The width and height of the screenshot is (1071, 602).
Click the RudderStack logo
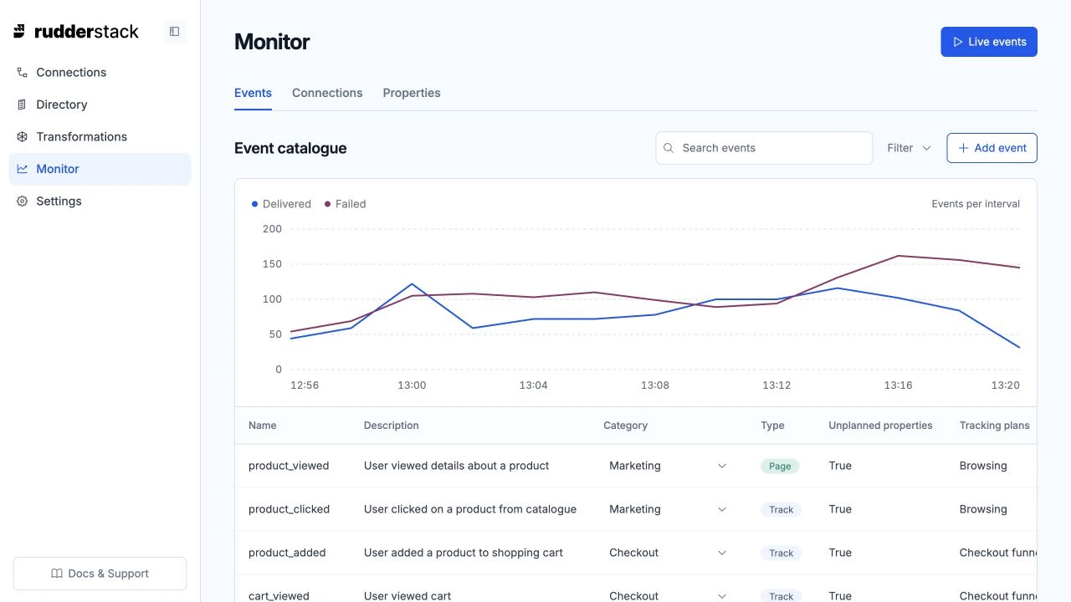tap(76, 32)
